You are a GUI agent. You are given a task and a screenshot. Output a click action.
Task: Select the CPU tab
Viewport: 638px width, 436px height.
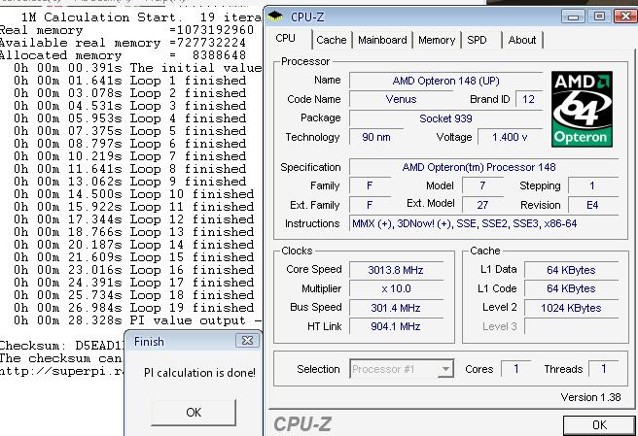coord(285,39)
